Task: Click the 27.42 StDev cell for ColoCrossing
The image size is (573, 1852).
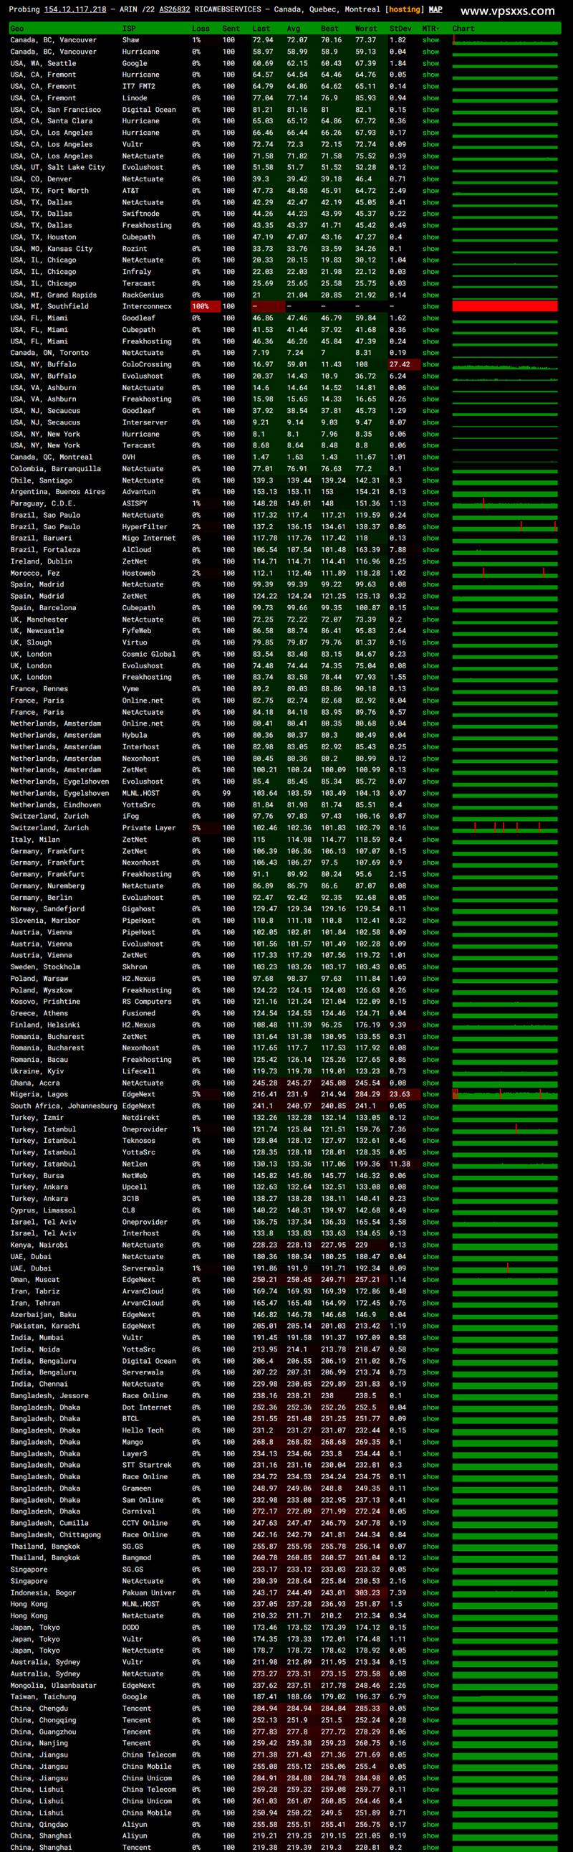Action: point(404,364)
